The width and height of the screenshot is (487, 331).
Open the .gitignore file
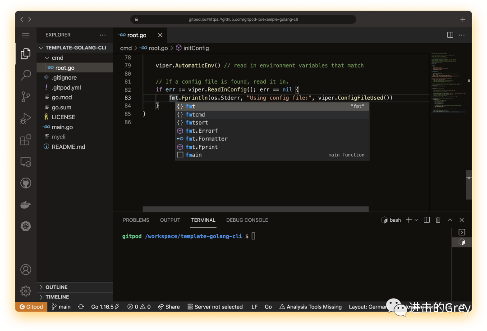click(x=75, y=77)
